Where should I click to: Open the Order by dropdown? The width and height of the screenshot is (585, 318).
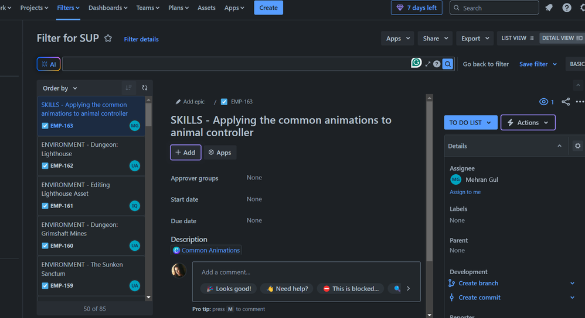pyautogui.click(x=60, y=88)
